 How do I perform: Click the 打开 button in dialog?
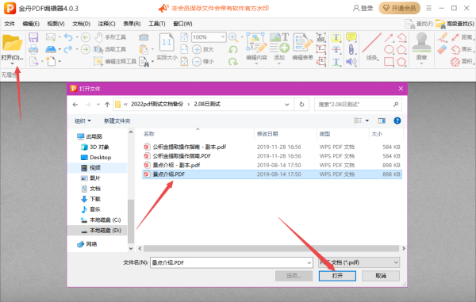[x=337, y=276]
